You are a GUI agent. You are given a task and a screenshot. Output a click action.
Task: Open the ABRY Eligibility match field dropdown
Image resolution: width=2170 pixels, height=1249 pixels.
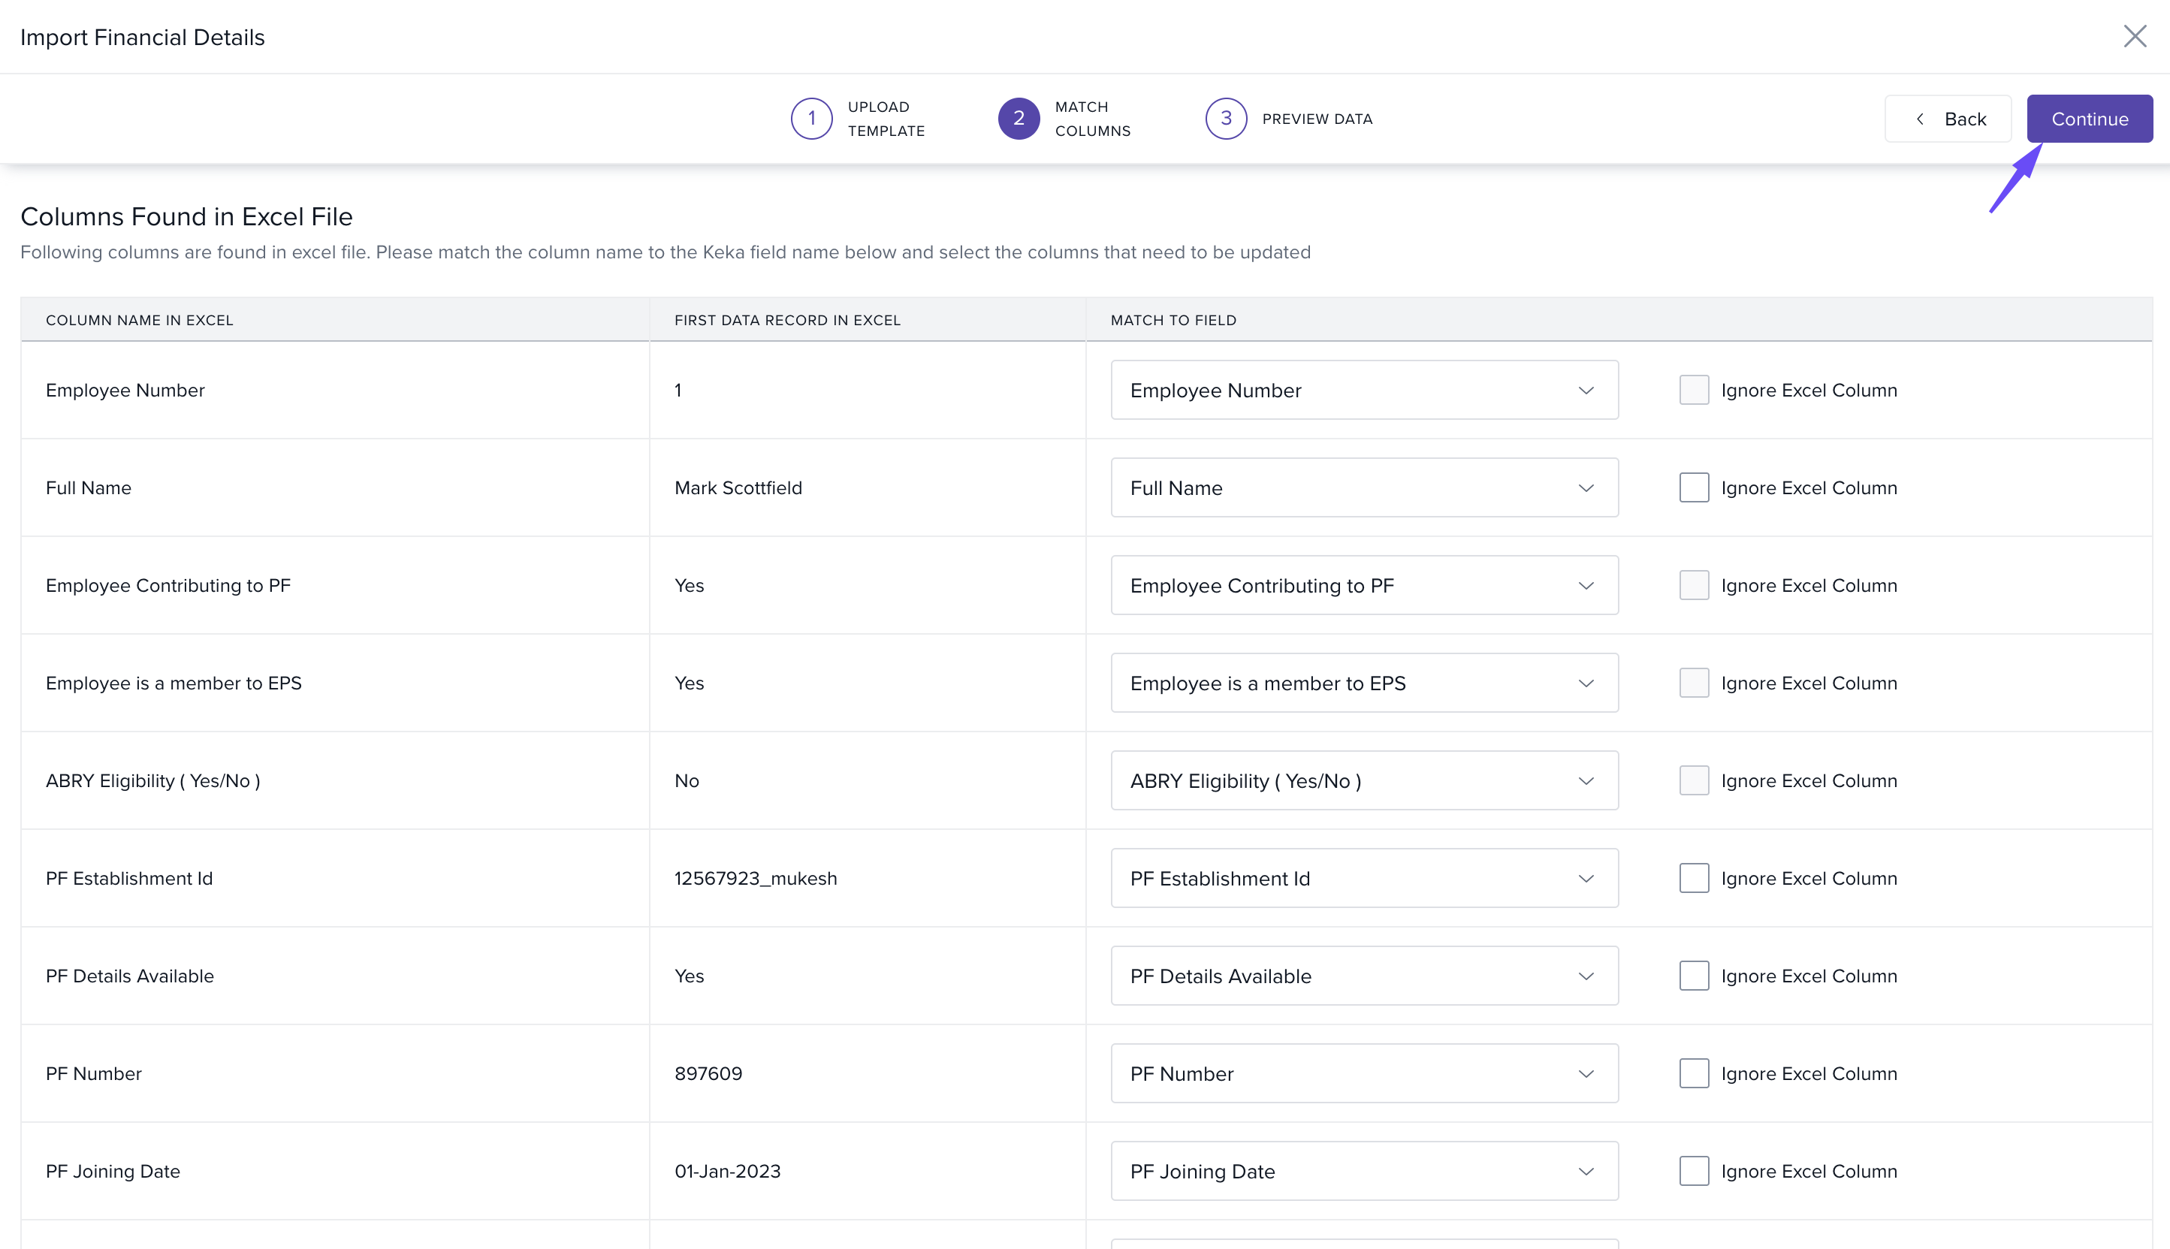pyautogui.click(x=1363, y=780)
